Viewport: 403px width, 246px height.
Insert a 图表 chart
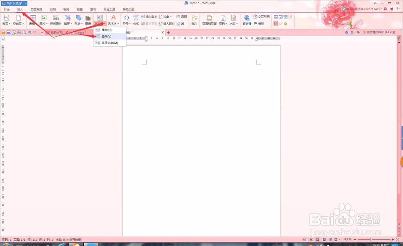click(88, 20)
